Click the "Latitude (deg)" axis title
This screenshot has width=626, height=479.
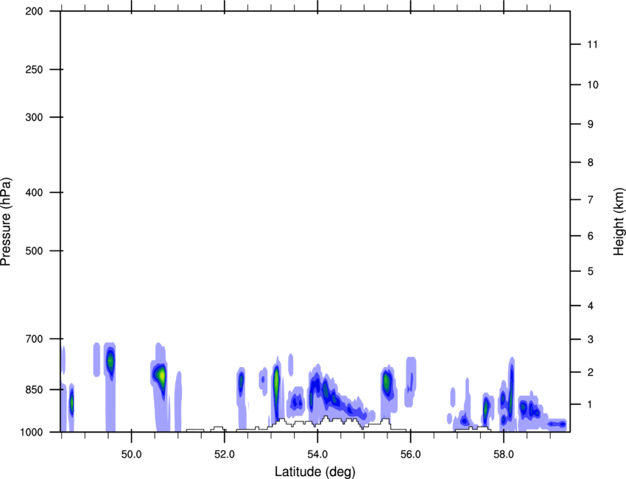pyautogui.click(x=314, y=472)
